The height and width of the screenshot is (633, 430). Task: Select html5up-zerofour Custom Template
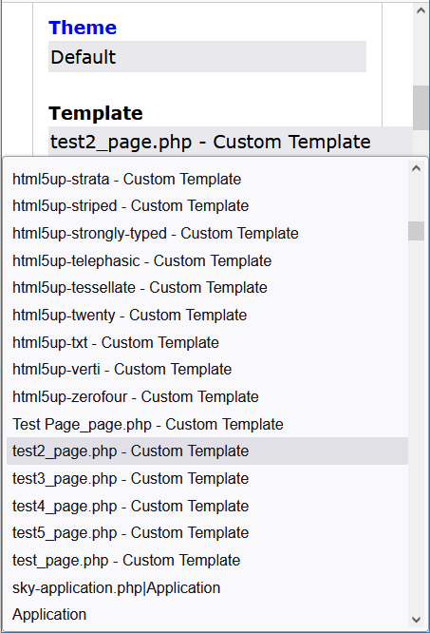[207, 397]
